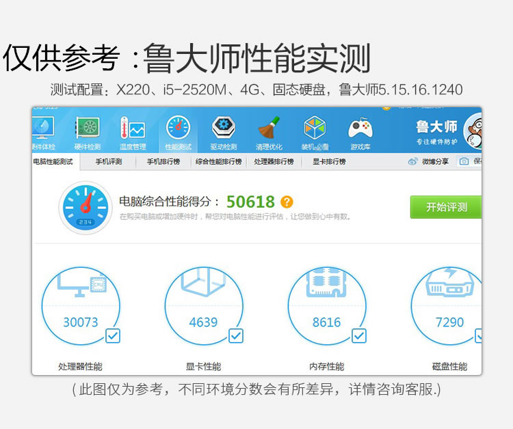Click the 鲁大师 logo text
This screenshot has height=429, width=513.
(x=436, y=127)
